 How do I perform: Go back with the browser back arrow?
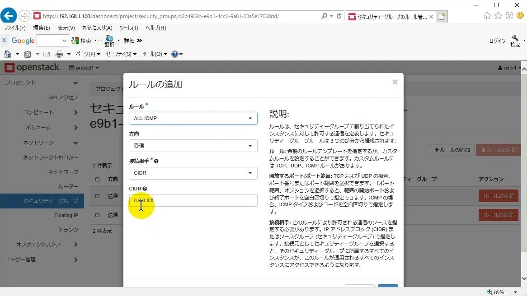(9, 15)
